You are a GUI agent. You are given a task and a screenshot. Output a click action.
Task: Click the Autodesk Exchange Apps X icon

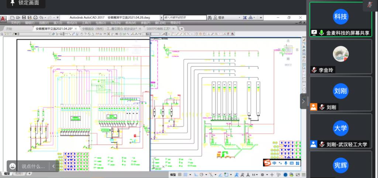[x=244, y=17]
